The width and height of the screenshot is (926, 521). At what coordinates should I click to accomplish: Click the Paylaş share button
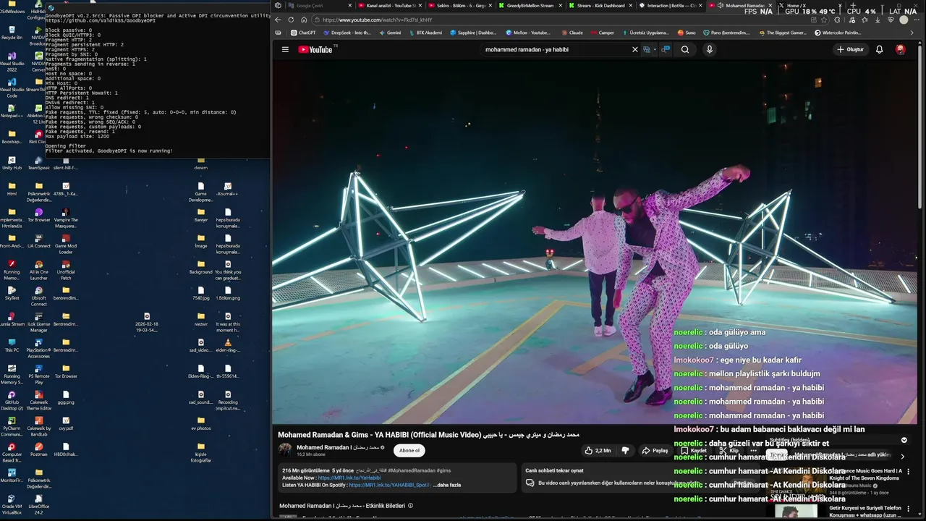(655, 450)
